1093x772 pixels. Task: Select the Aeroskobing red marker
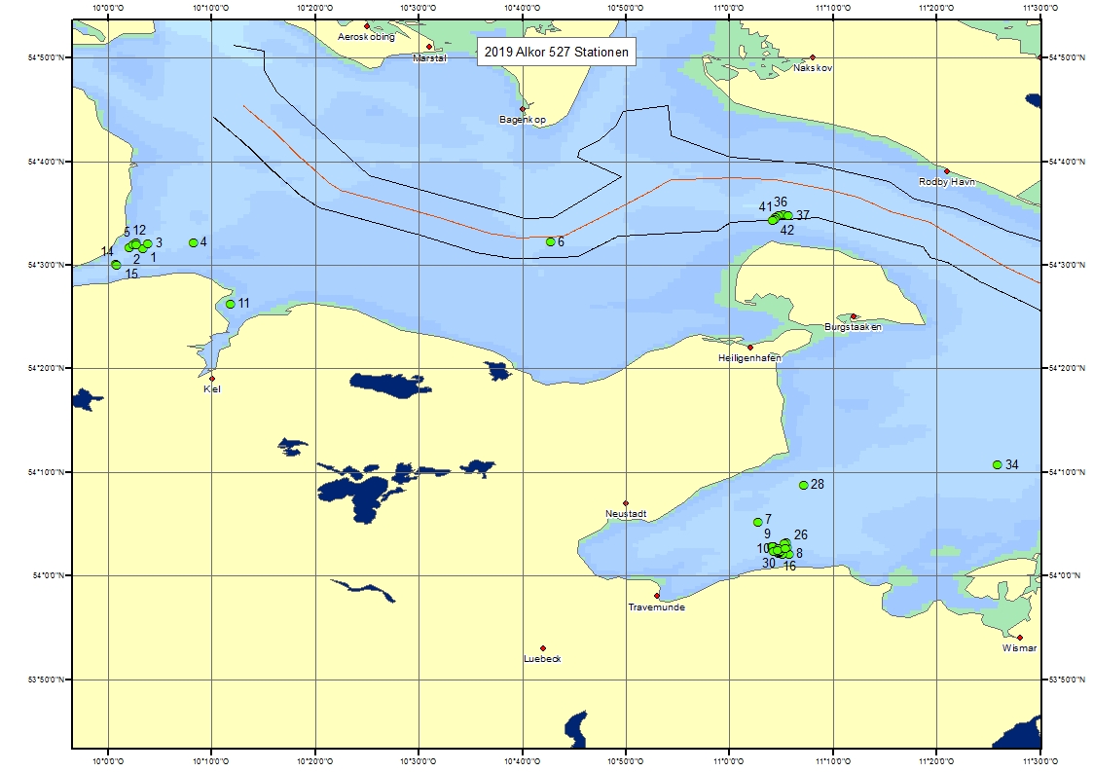367,26
